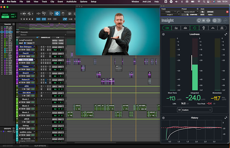Click the video window preview
Image resolution: width=230 pixels, height=148 pixels.
tap(118, 31)
